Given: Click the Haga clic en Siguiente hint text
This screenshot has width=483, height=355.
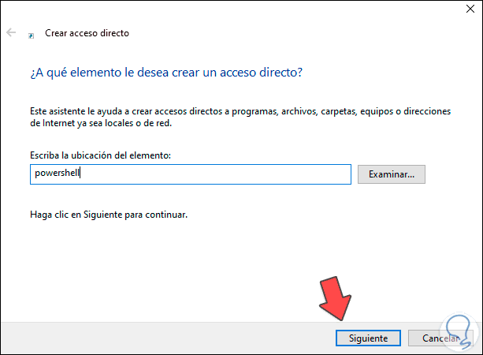Looking at the screenshot, I should [110, 214].
